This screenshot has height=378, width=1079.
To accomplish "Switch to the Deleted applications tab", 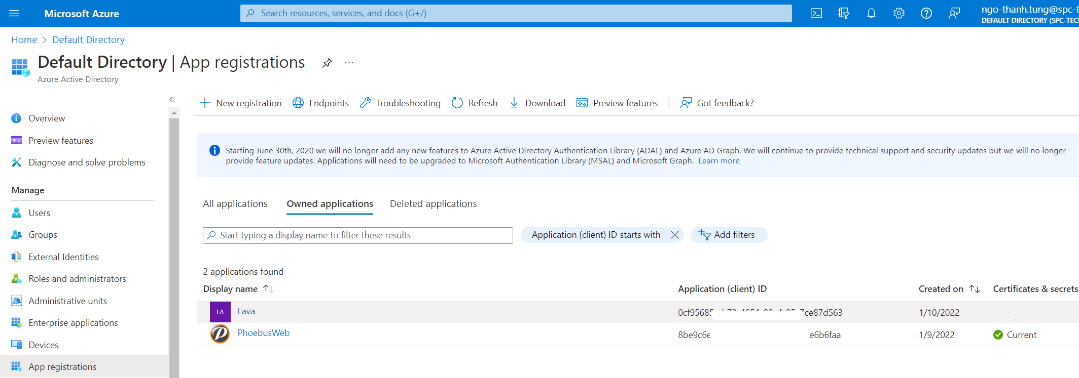I will coord(433,203).
